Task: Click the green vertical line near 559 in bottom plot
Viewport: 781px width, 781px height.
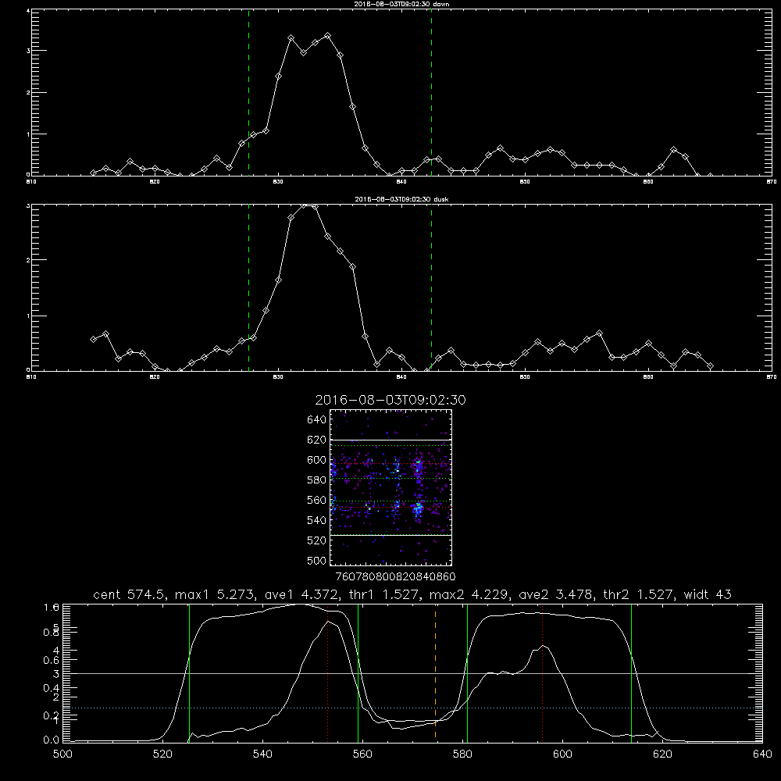Action: [358, 672]
